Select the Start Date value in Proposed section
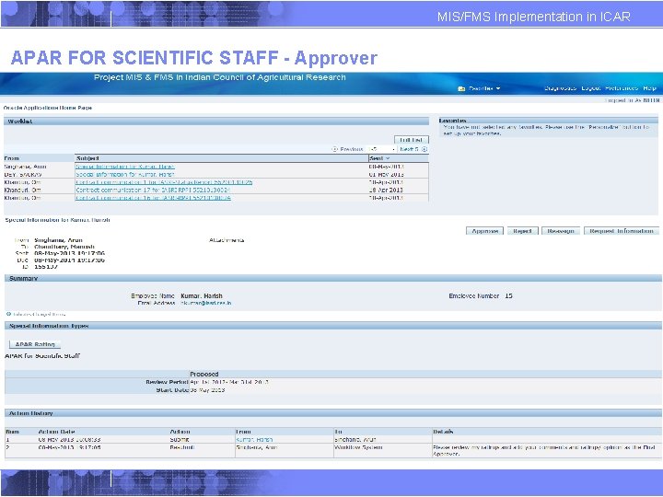 click(207, 389)
